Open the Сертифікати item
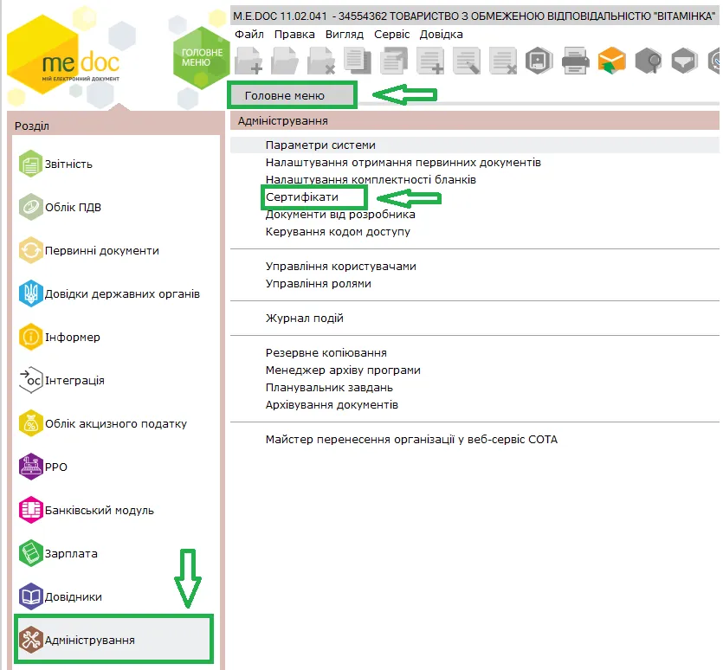 [x=302, y=196]
